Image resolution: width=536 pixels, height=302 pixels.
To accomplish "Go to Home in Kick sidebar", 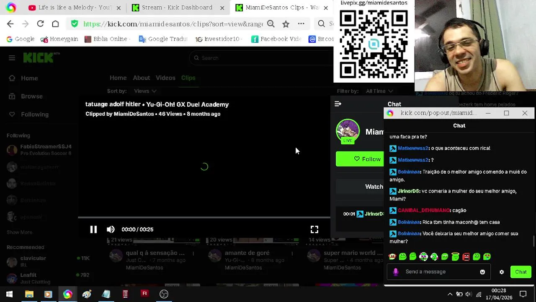I will (24, 78).
